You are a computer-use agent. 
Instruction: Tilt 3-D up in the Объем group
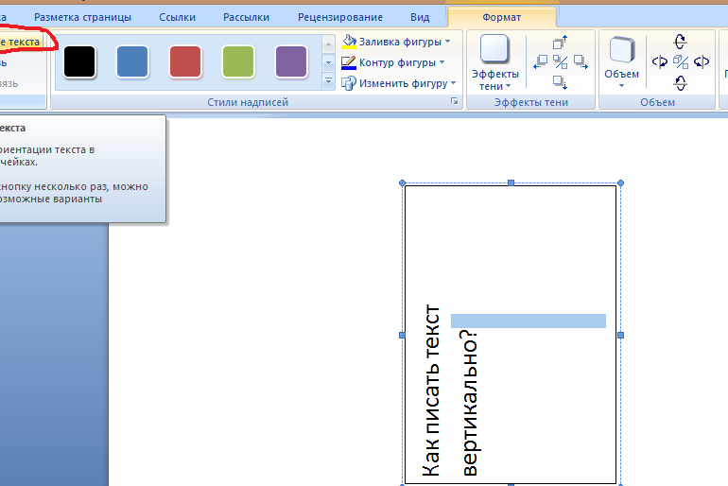(x=681, y=42)
